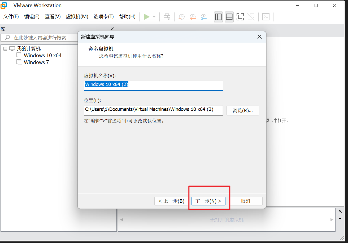This screenshot has width=348, height=243.
Task: Click the 浏览(R)... button
Action: (243, 111)
